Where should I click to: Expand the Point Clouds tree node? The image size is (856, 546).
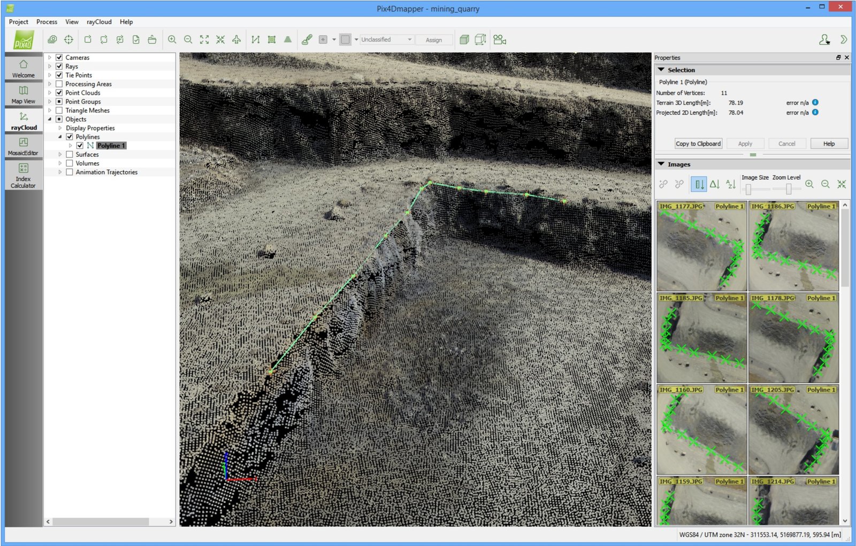point(50,93)
